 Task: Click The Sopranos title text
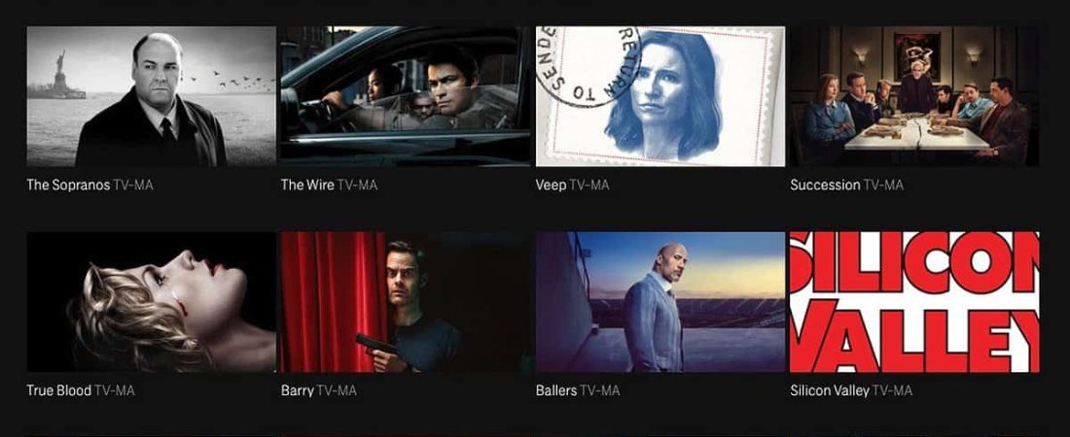coord(68,185)
